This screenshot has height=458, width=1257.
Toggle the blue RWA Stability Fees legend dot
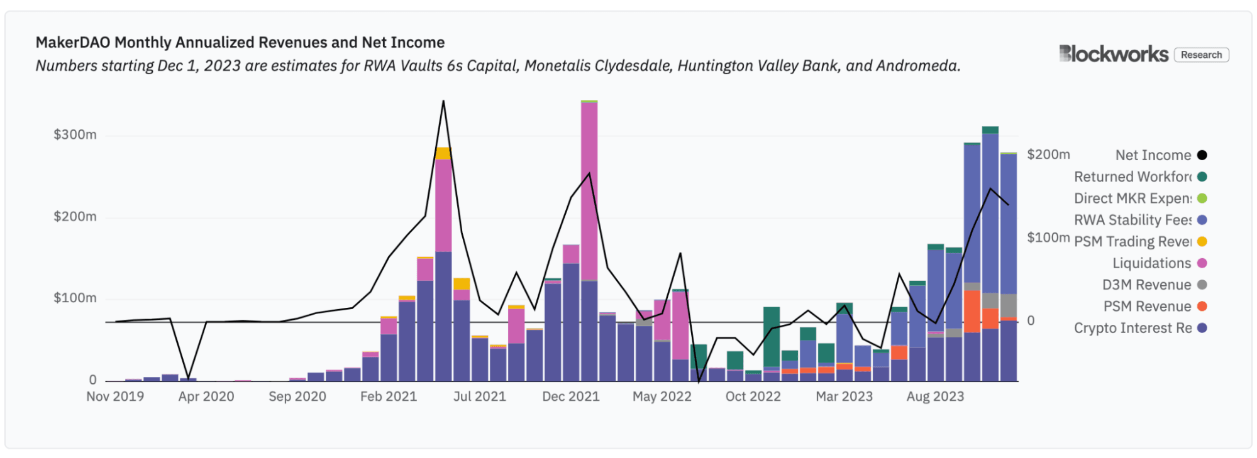[x=1202, y=220]
